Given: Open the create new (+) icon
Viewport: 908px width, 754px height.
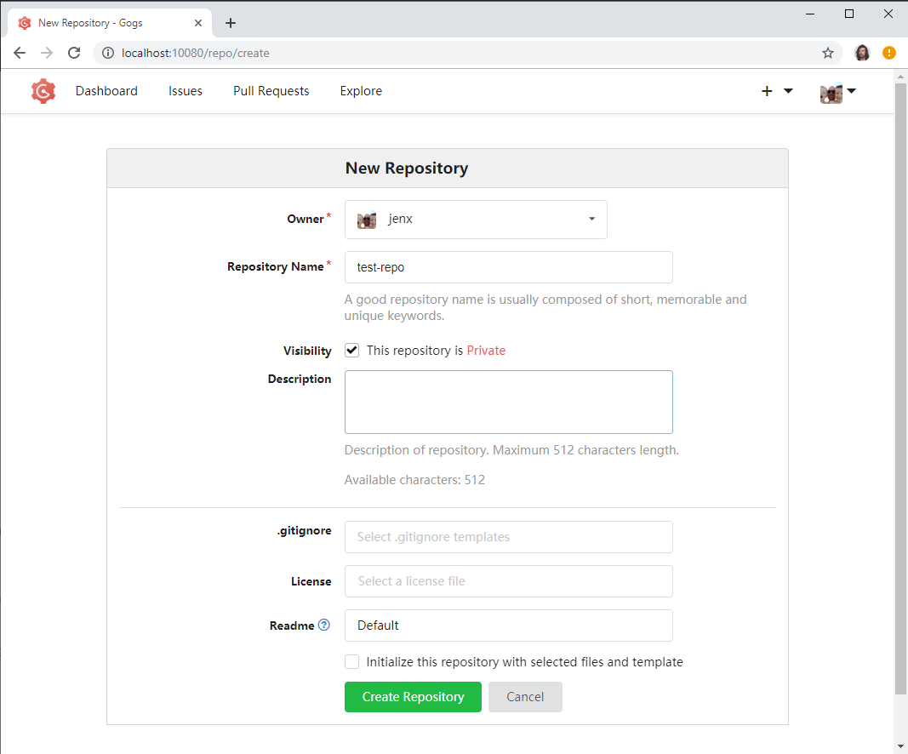Looking at the screenshot, I should (x=767, y=90).
